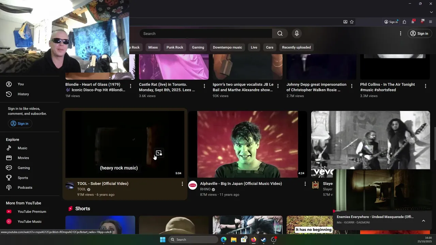The image size is (436, 245).
Task: Select the Cars filter chip
Action: click(270, 47)
